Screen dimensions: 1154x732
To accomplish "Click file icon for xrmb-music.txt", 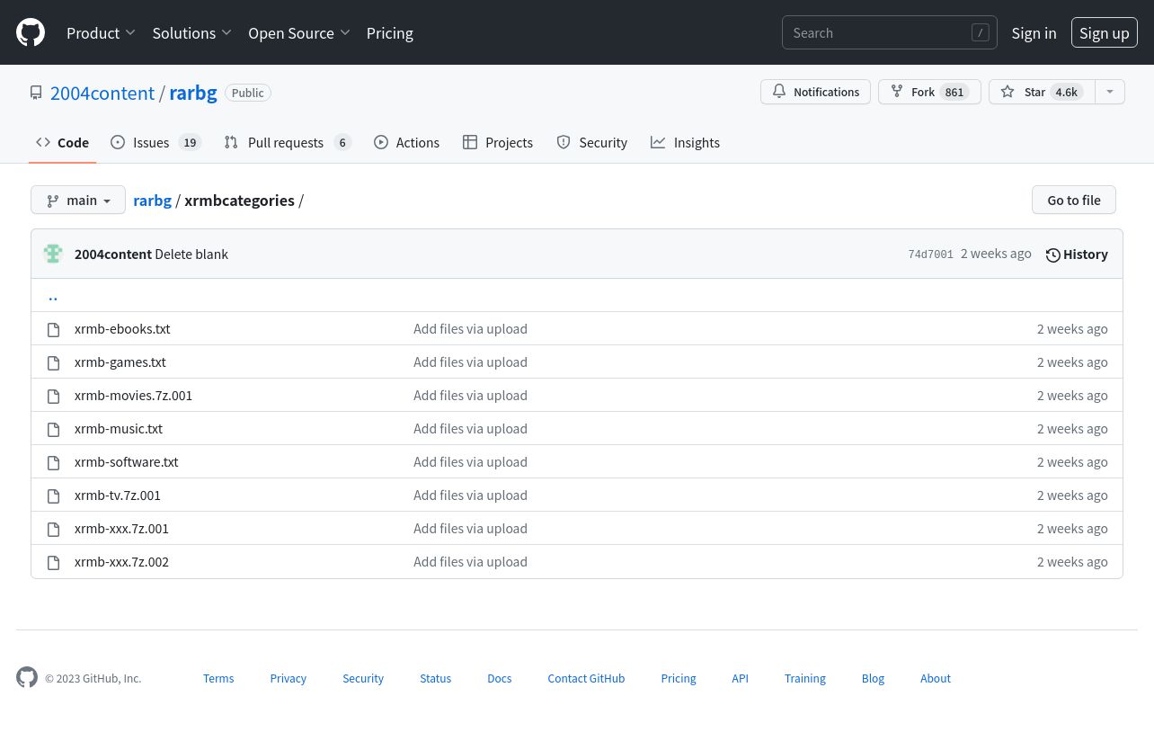I will pyautogui.click(x=53, y=429).
